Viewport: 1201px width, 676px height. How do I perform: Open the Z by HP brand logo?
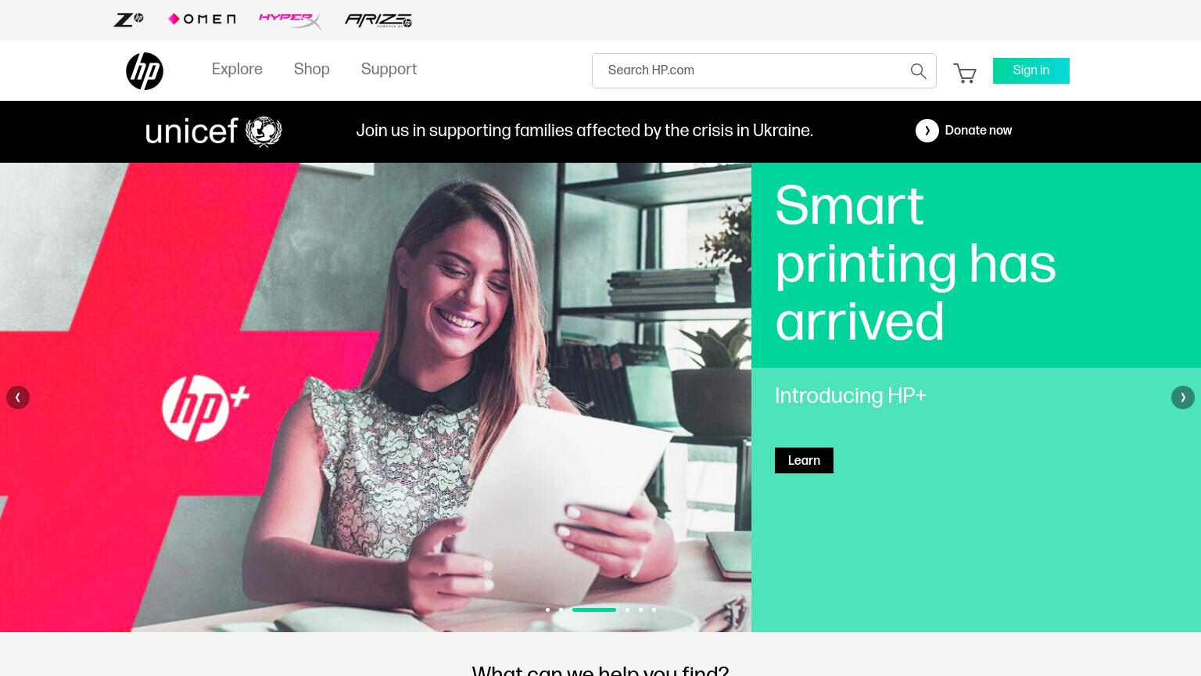click(128, 20)
